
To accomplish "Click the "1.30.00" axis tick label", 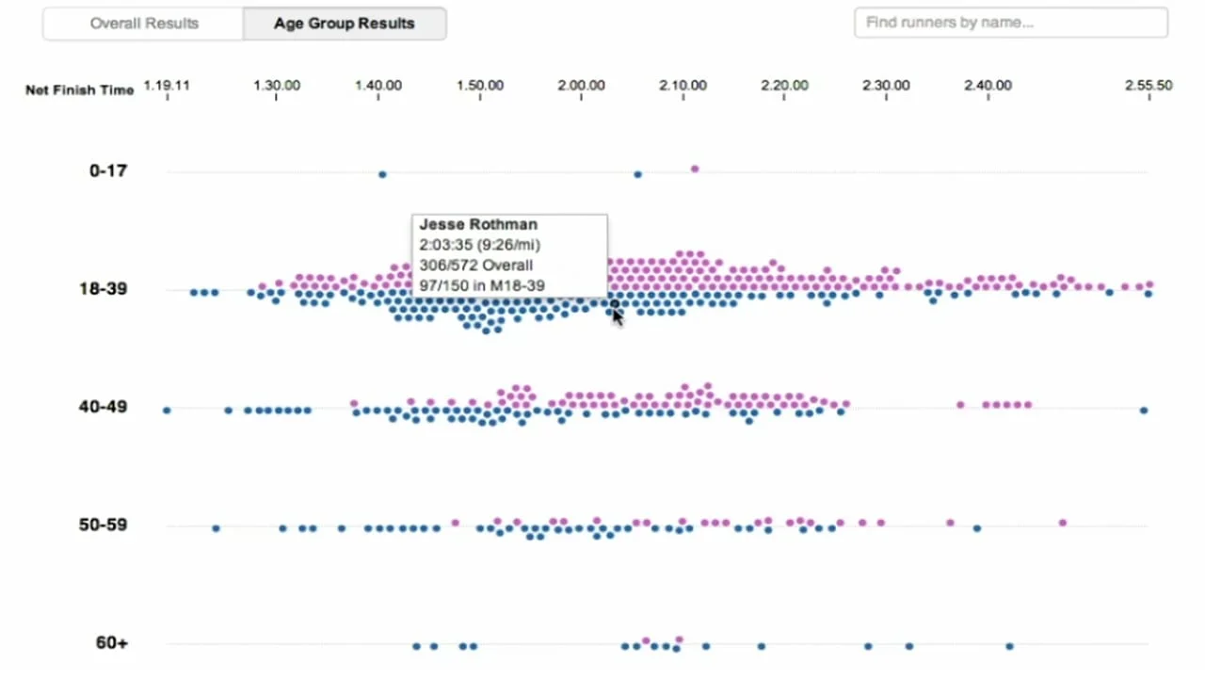I will (277, 85).
